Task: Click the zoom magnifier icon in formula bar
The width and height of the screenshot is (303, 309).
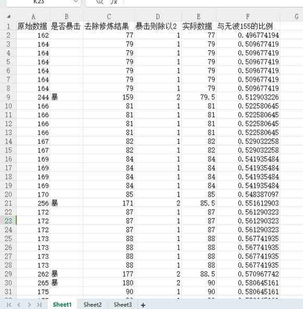Action: pyautogui.click(x=100, y=2)
